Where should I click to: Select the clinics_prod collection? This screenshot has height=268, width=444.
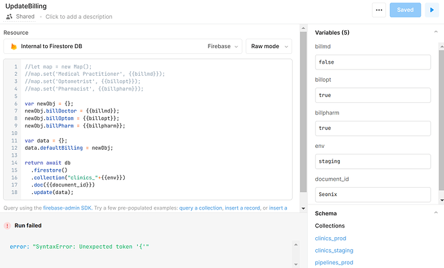(330, 238)
